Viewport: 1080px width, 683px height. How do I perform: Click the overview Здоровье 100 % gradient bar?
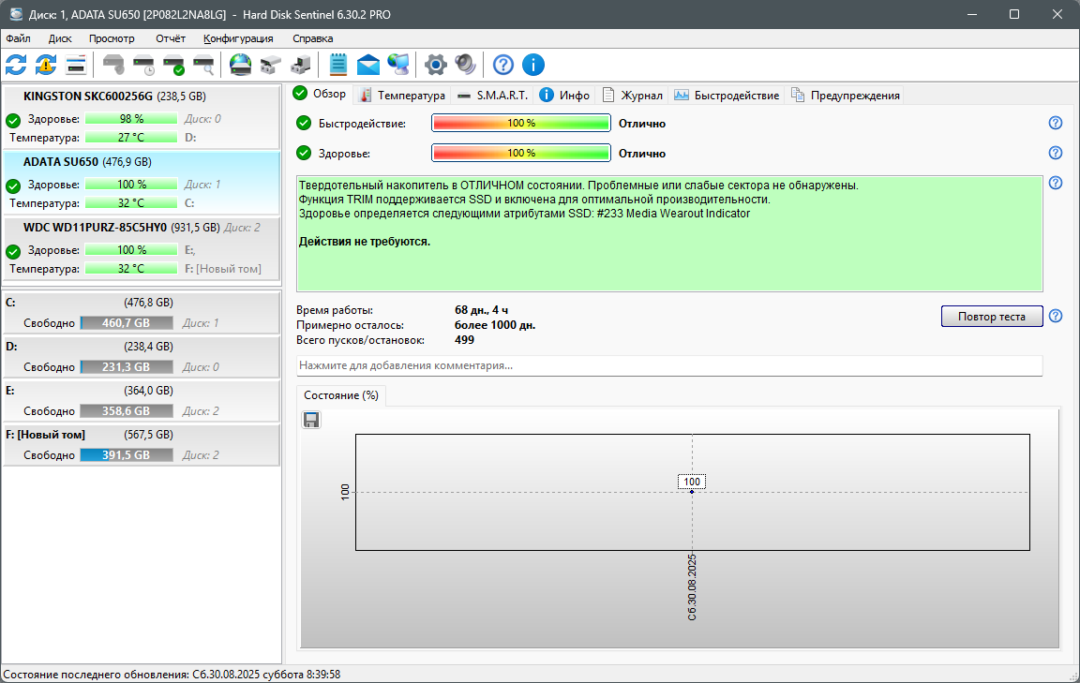pyautogui.click(x=520, y=153)
